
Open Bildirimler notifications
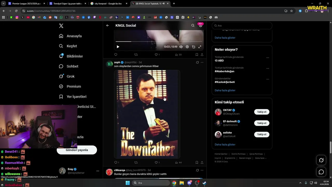pos(71,56)
